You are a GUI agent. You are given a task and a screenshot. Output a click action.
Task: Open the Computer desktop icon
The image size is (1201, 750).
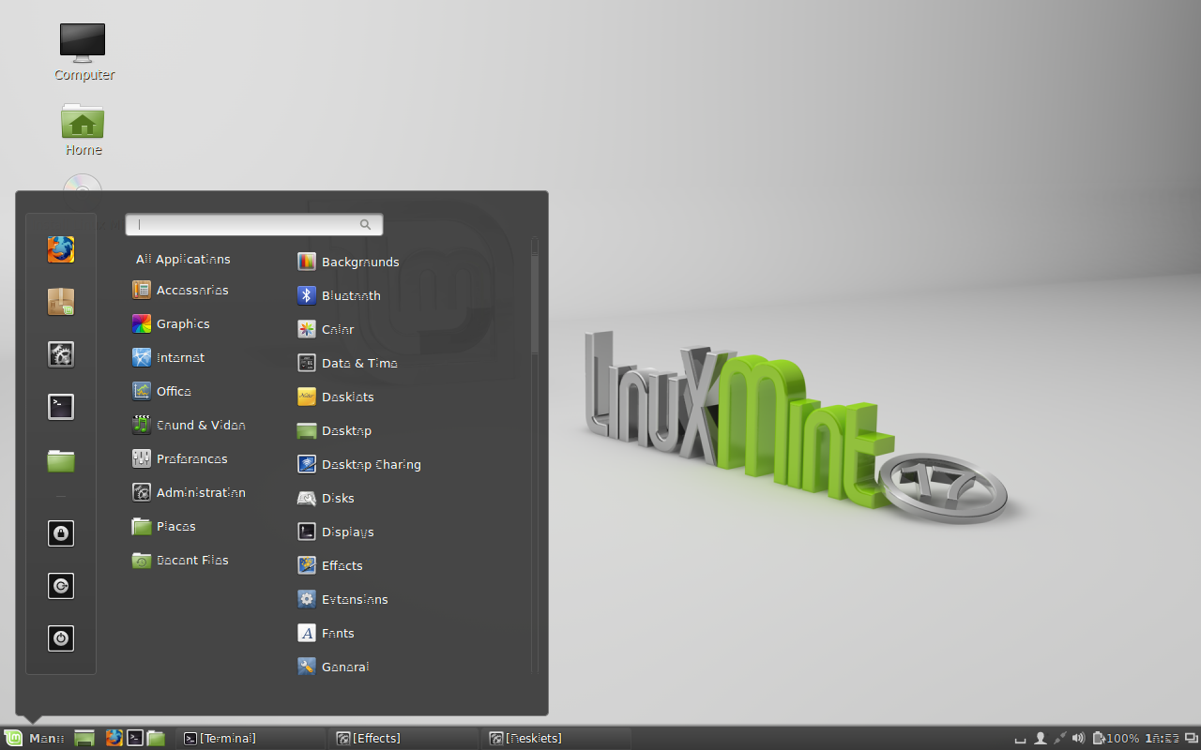pos(83,52)
